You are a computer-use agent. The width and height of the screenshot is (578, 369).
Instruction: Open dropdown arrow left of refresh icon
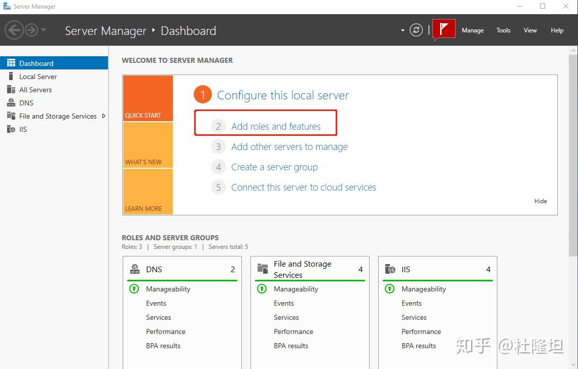(x=403, y=30)
